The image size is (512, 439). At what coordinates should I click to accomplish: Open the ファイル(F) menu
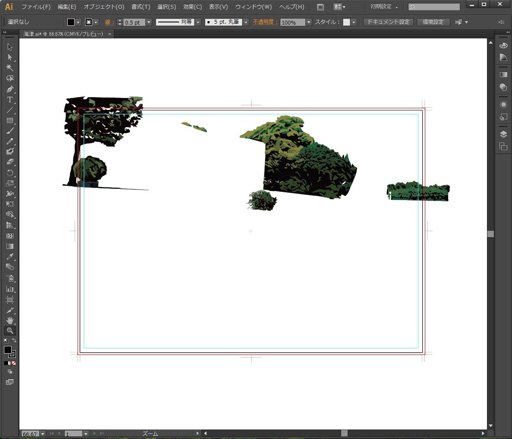(36, 7)
